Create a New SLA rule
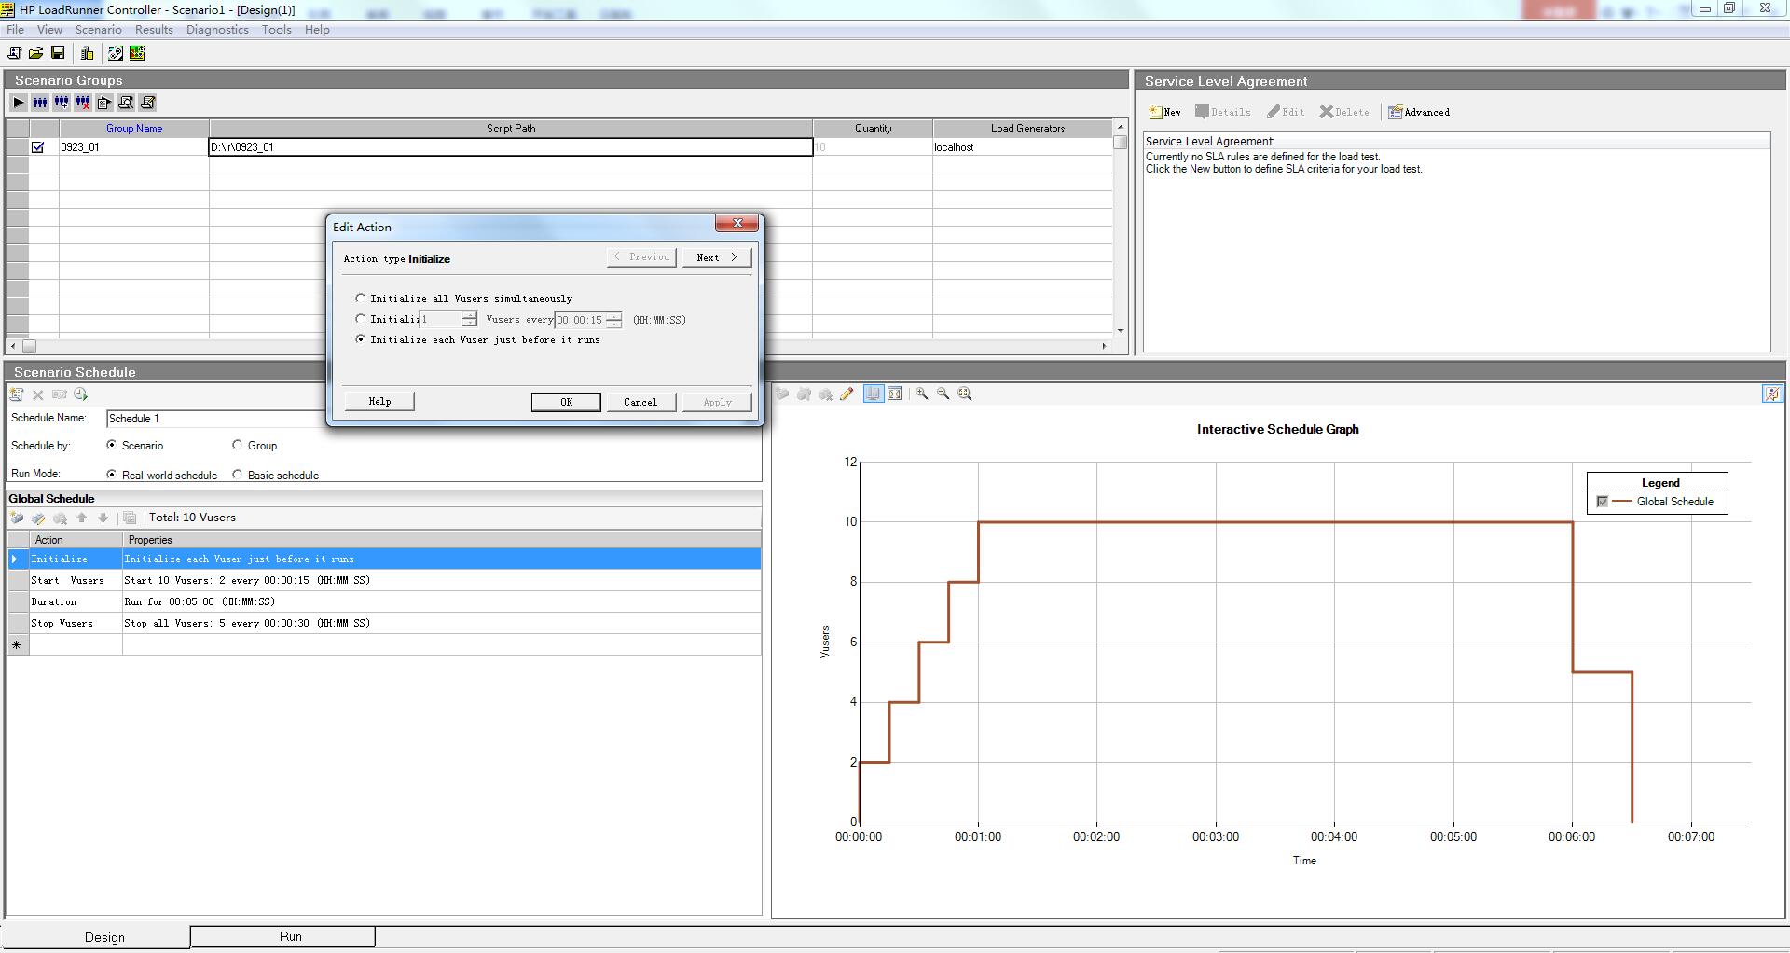This screenshot has width=1790, height=953. (1164, 112)
